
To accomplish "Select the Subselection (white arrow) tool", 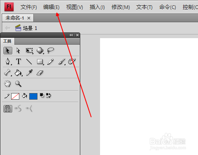I will click(x=18, y=51).
